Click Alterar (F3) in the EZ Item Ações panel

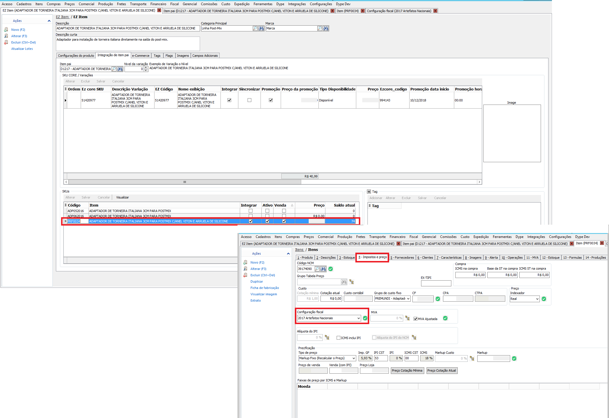[19, 36]
